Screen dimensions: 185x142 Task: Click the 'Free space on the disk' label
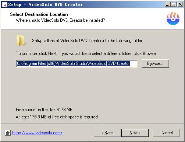[x=44, y=110]
